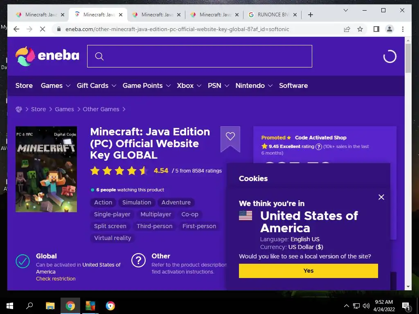Open the Store nav item

[x=24, y=86]
